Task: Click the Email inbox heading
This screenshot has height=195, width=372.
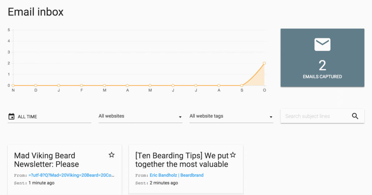Action: [x=36, y=12]
